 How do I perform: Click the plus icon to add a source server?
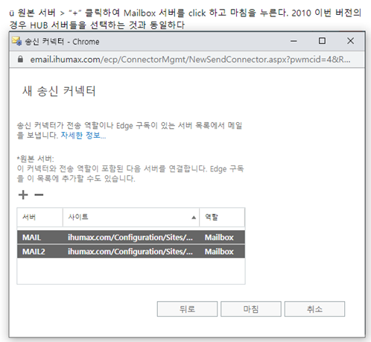[23, 194]
